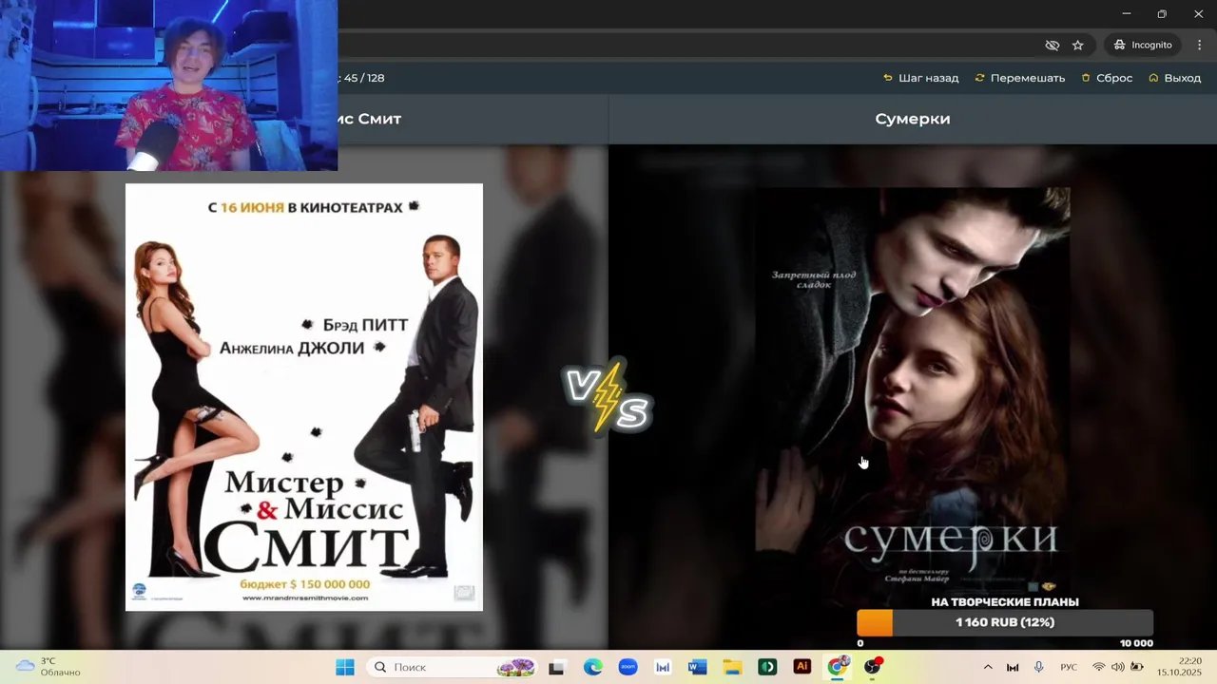1217x684 pixels.
Task: Open Zoom from the taskbar
Action: tap(628, 667)
